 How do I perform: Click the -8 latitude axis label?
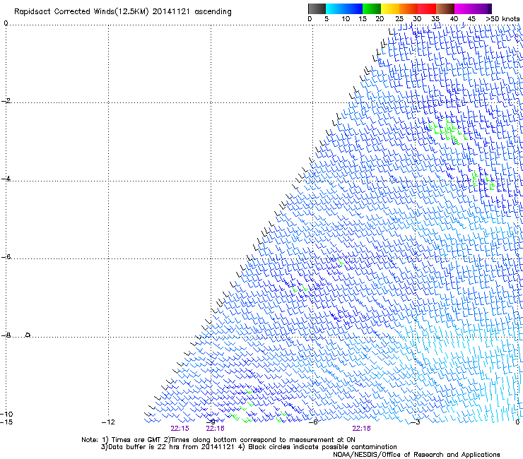[6, 335]
